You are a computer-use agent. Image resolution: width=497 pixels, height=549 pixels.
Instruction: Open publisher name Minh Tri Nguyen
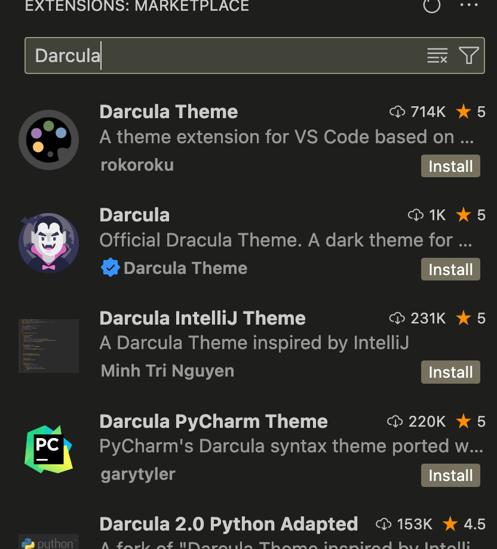[x=167, y=371]
